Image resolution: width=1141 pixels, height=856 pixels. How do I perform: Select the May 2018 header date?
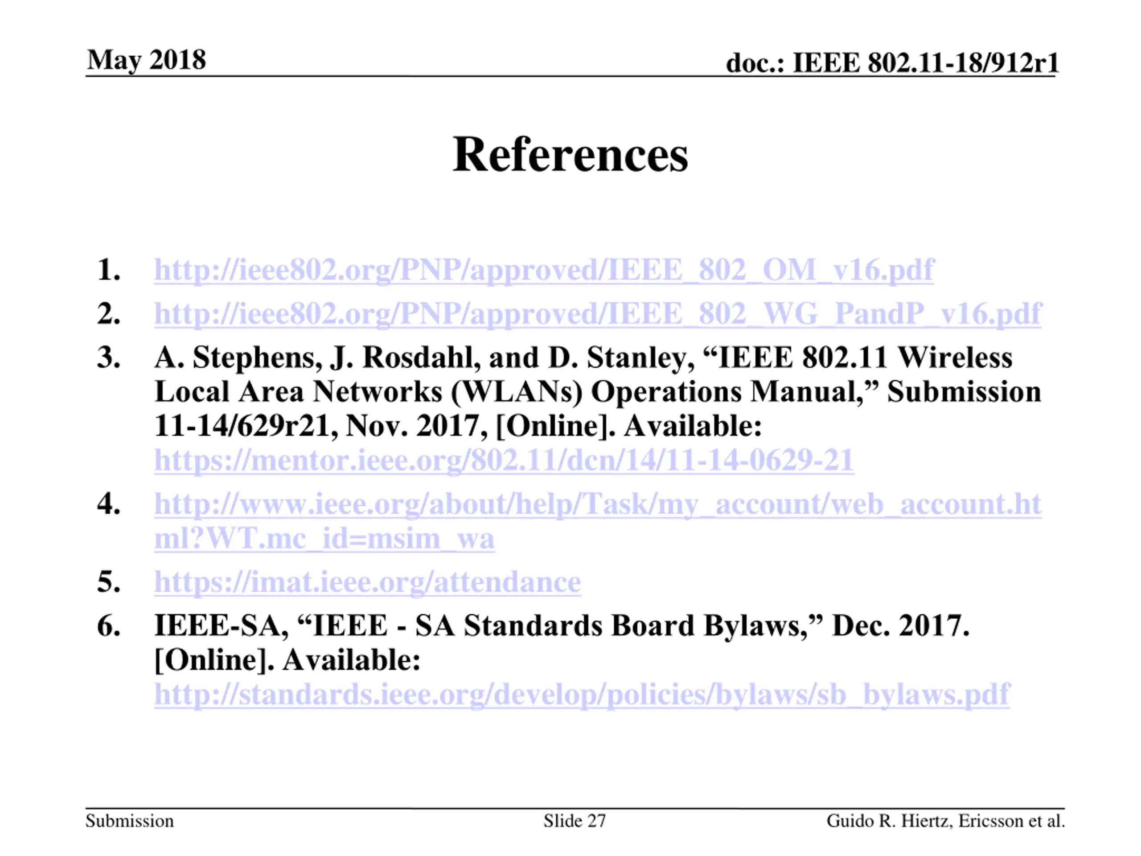(147, 60)
